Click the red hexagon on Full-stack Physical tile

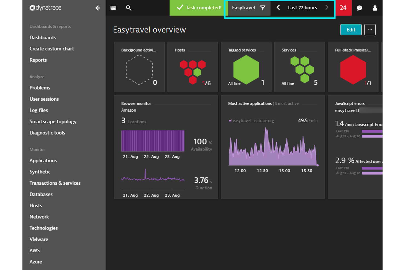point(353,70)
